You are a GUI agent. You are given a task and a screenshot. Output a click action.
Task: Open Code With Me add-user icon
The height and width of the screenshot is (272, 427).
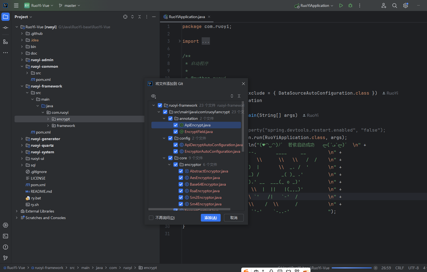coord(384,5)
